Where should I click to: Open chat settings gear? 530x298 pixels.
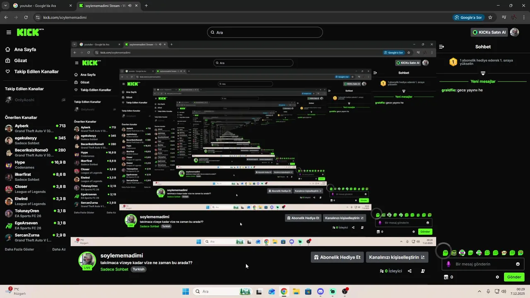coord(497,277)
